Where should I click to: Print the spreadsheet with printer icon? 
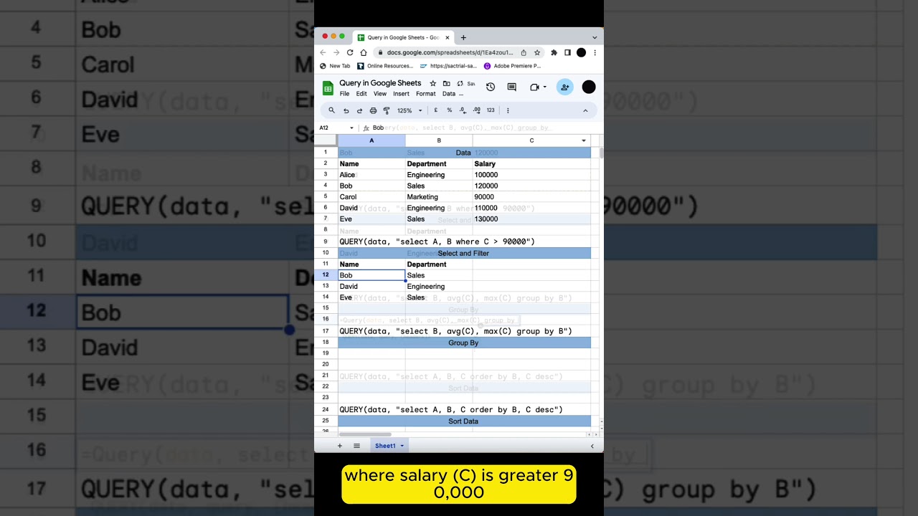pos(373,110)
